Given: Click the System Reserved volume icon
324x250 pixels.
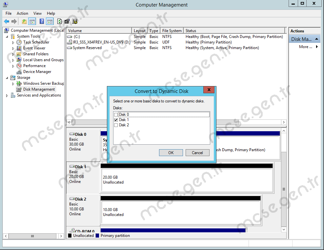Looking at the screenshot, I should (x=70, y=48).
